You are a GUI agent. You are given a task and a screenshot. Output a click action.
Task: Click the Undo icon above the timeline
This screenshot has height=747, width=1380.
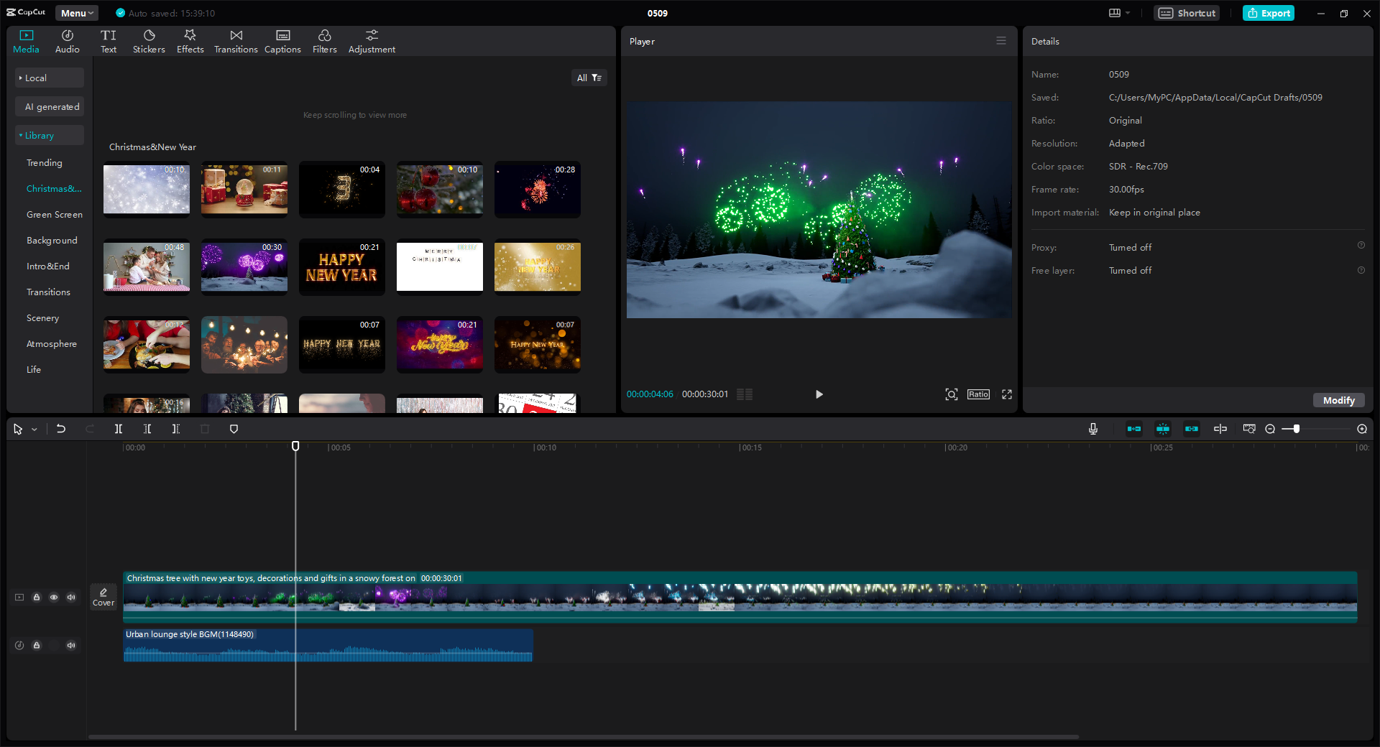coord(61,429)
